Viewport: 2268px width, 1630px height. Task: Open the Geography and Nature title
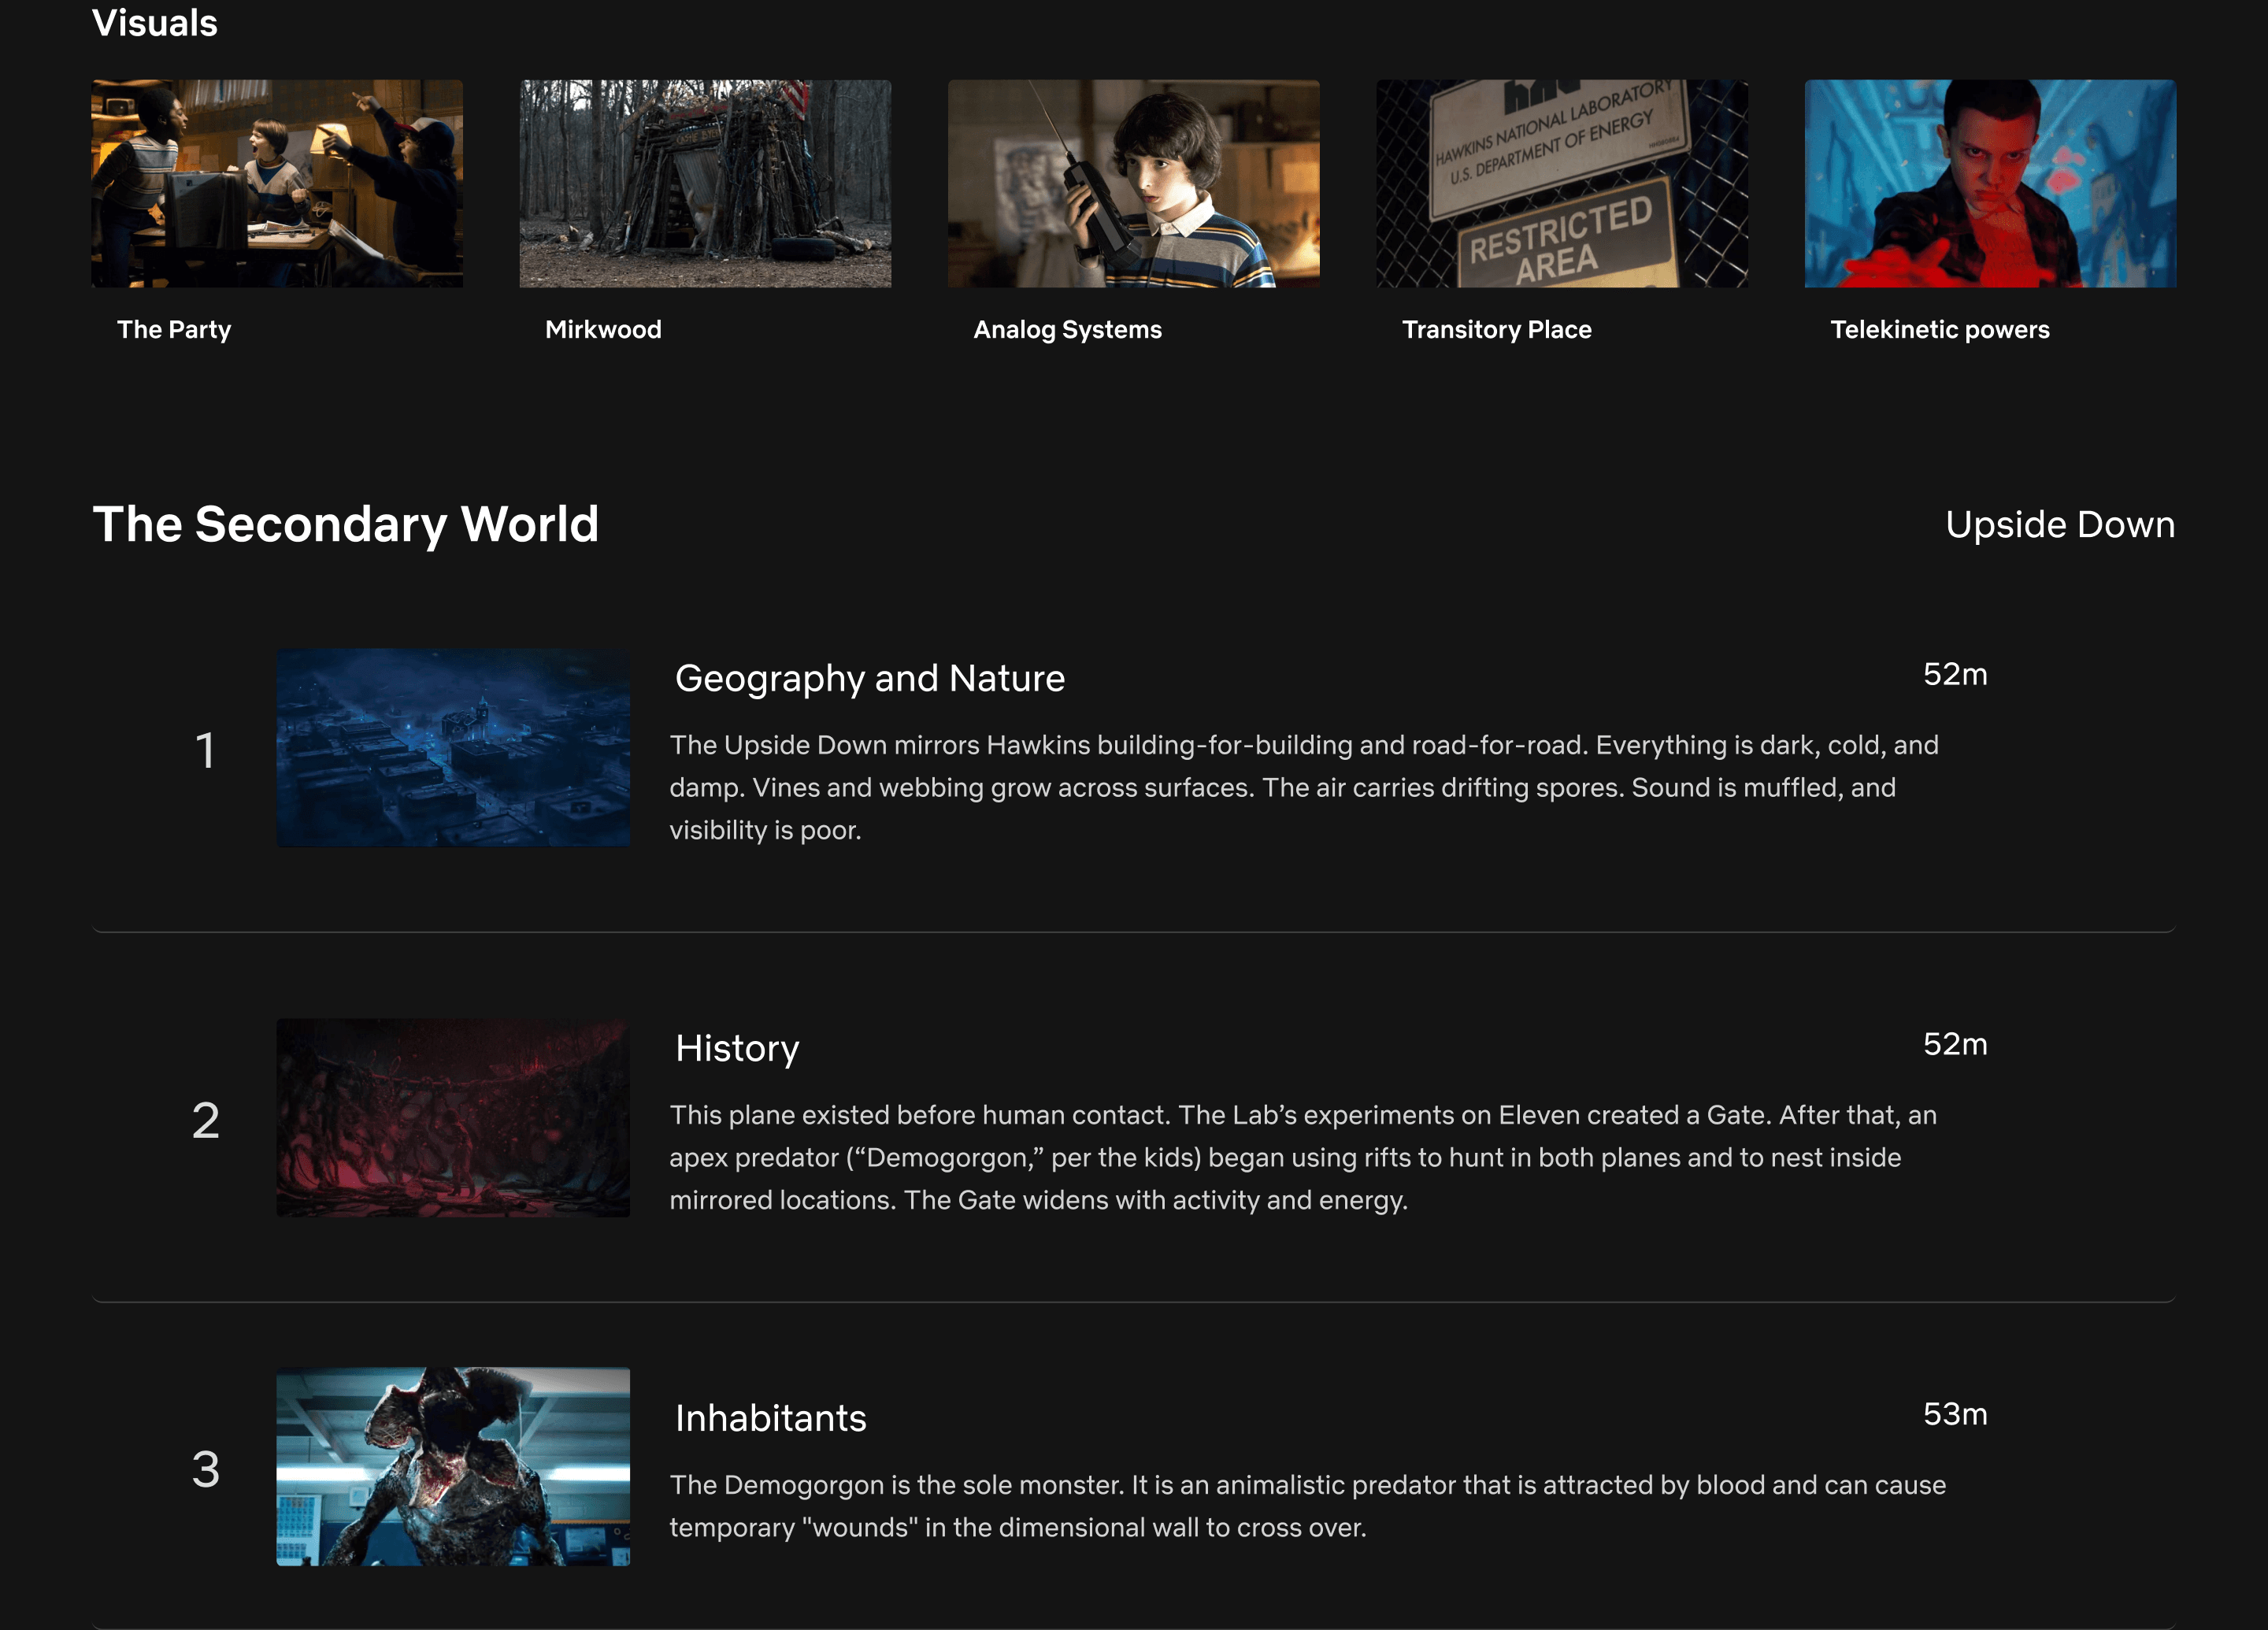point(870,679)
